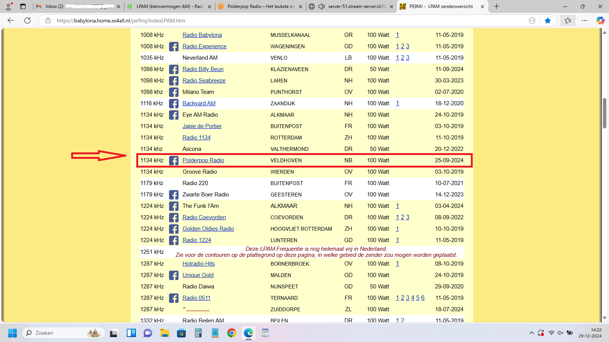Open the Golden Oldies Radio link
The height and width of the screenshot is (342, 609).
[208, 229]
